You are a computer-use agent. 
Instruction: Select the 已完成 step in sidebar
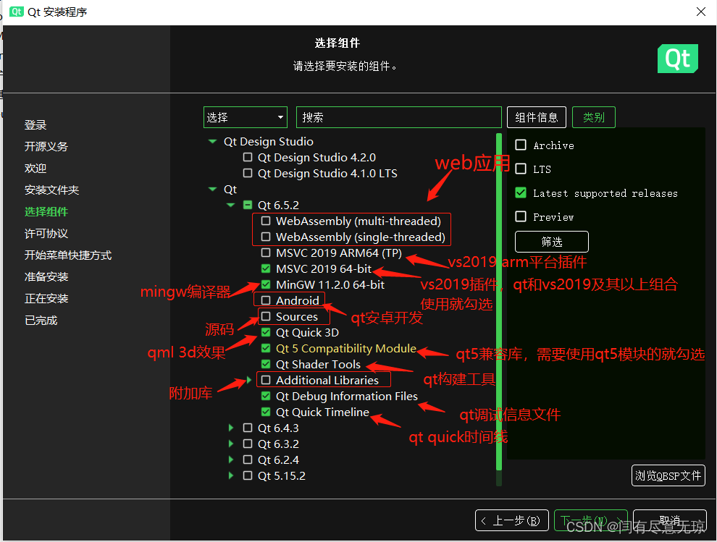tap(41, 321)
